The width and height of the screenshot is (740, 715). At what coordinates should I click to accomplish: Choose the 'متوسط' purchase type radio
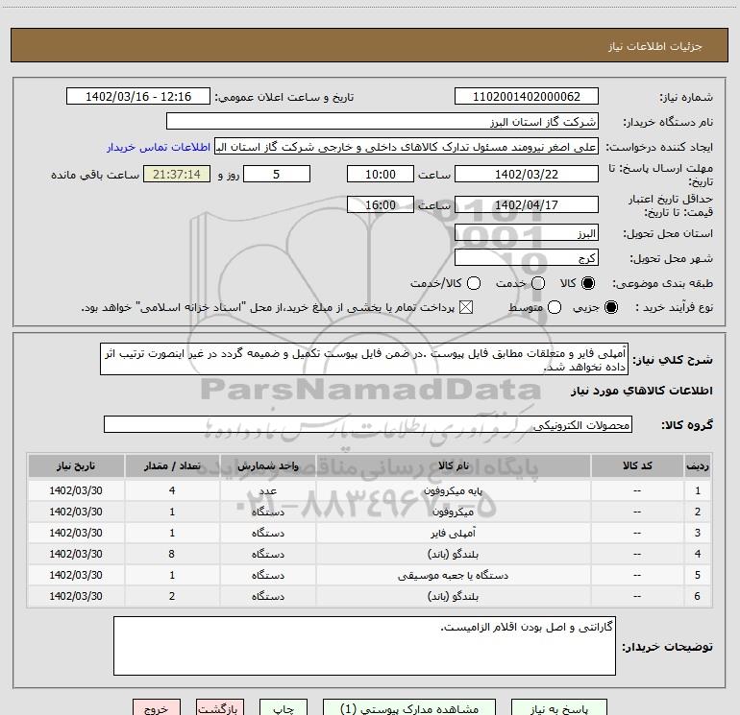tap(536, 307)
